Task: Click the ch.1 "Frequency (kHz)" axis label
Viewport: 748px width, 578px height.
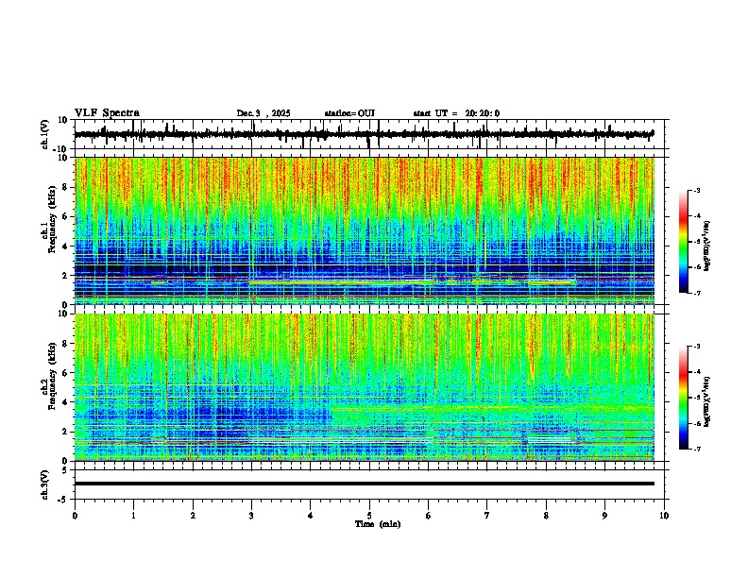Action: [52, 219]
